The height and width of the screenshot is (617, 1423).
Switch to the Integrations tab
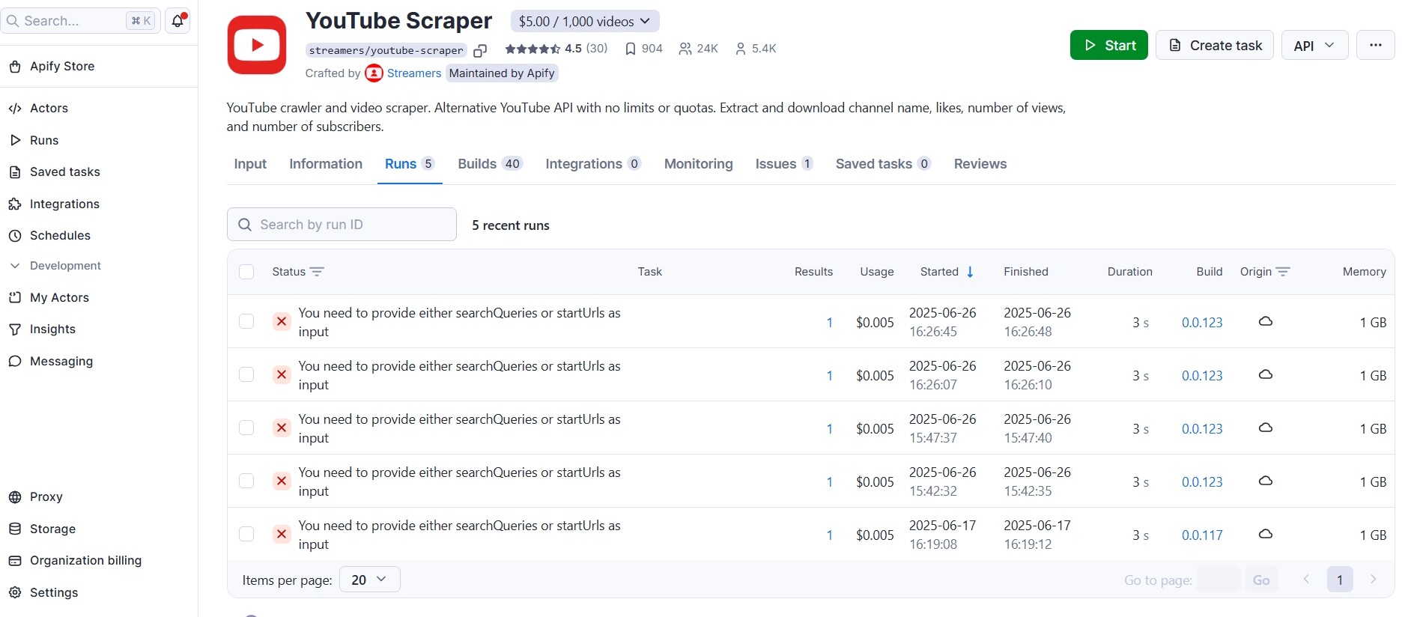pyautogui.click(x=593, y=164)
